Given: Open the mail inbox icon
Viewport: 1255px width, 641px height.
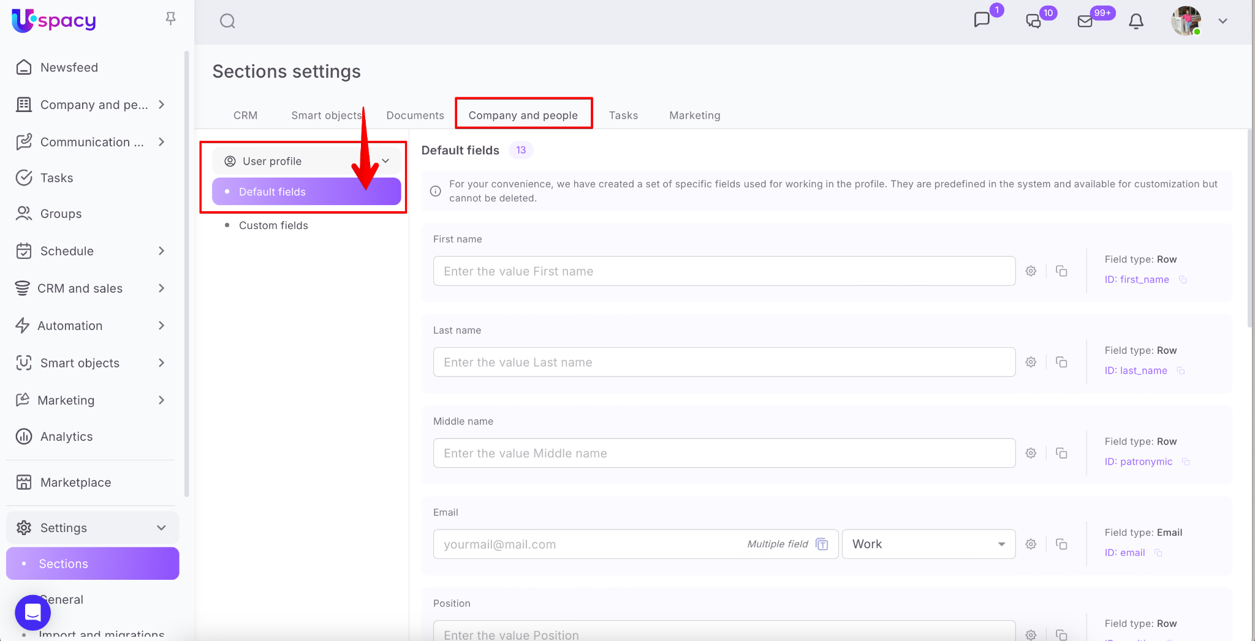Looking at the screenshot, I should point(1085,21).
